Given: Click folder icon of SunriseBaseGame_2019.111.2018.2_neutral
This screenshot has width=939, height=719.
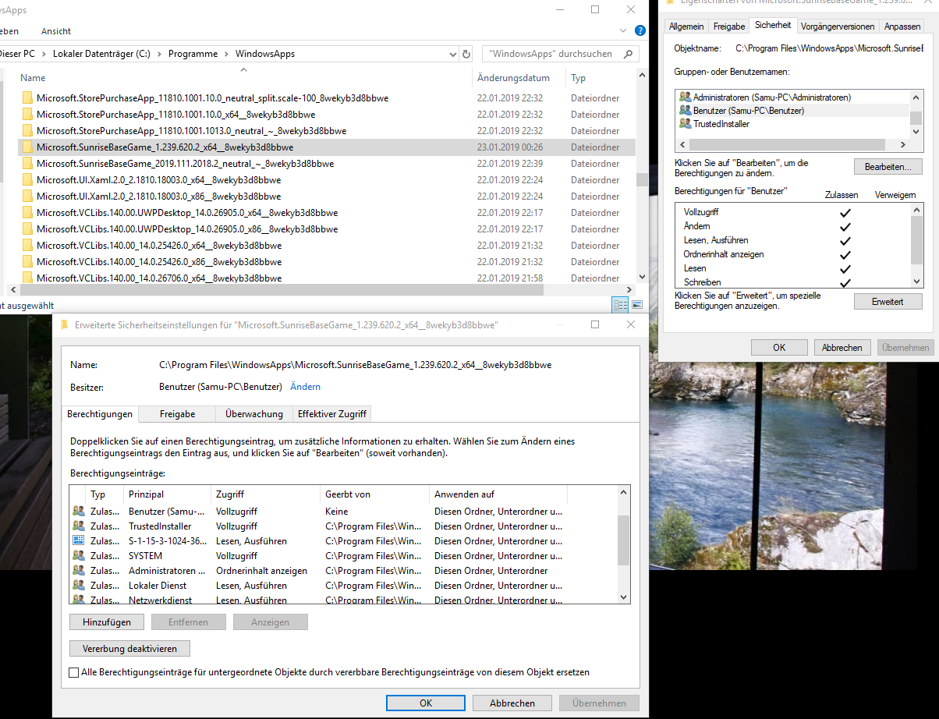Looking at the screenshot, I should tap(28, 164).
